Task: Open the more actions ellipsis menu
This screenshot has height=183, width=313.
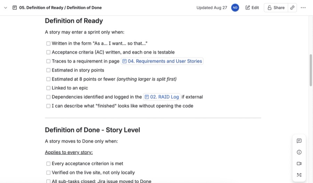Action: [303, 8]
